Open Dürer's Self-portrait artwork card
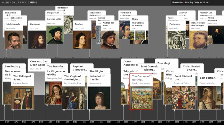Viewport: 224px width, 125px height. click(x=209, y=91)
